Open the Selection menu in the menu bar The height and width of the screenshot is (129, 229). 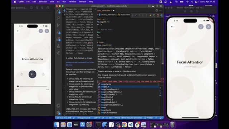tap(43, 2)
